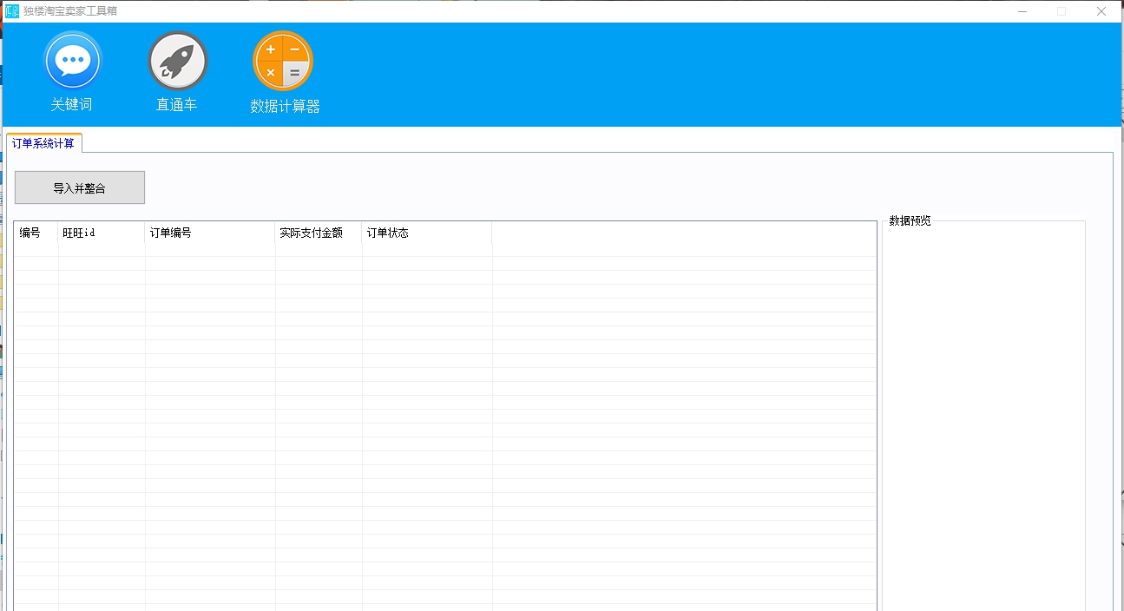1124x611 pixels.
Task: Click the application logo in the title bar
Action: (x=10, y=11)
